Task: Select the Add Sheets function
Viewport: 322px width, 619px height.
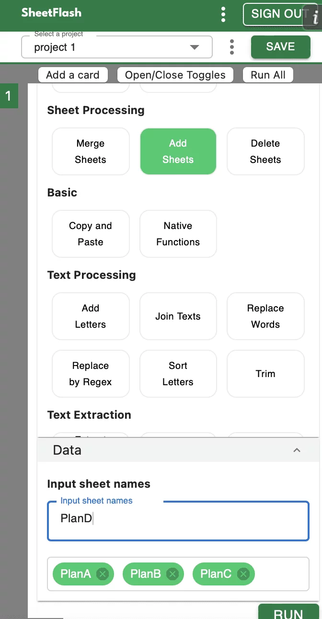Action: point(178,151)
